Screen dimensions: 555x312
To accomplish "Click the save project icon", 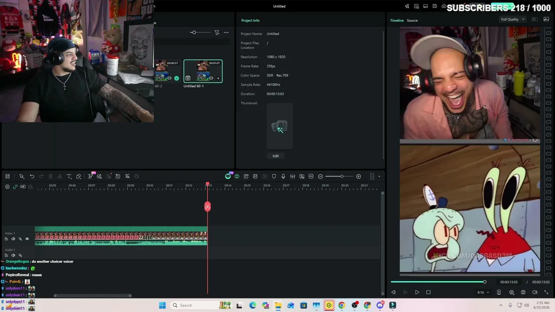I will pyautogui.click(x=434, y=6).
